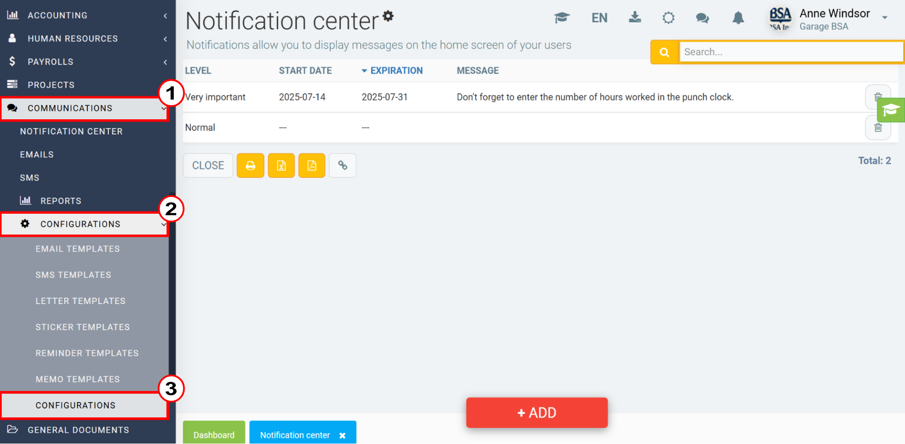The image size is (905, 444).
Task: Click CLOSE to exit the notification list
Action: coord(208,165)
